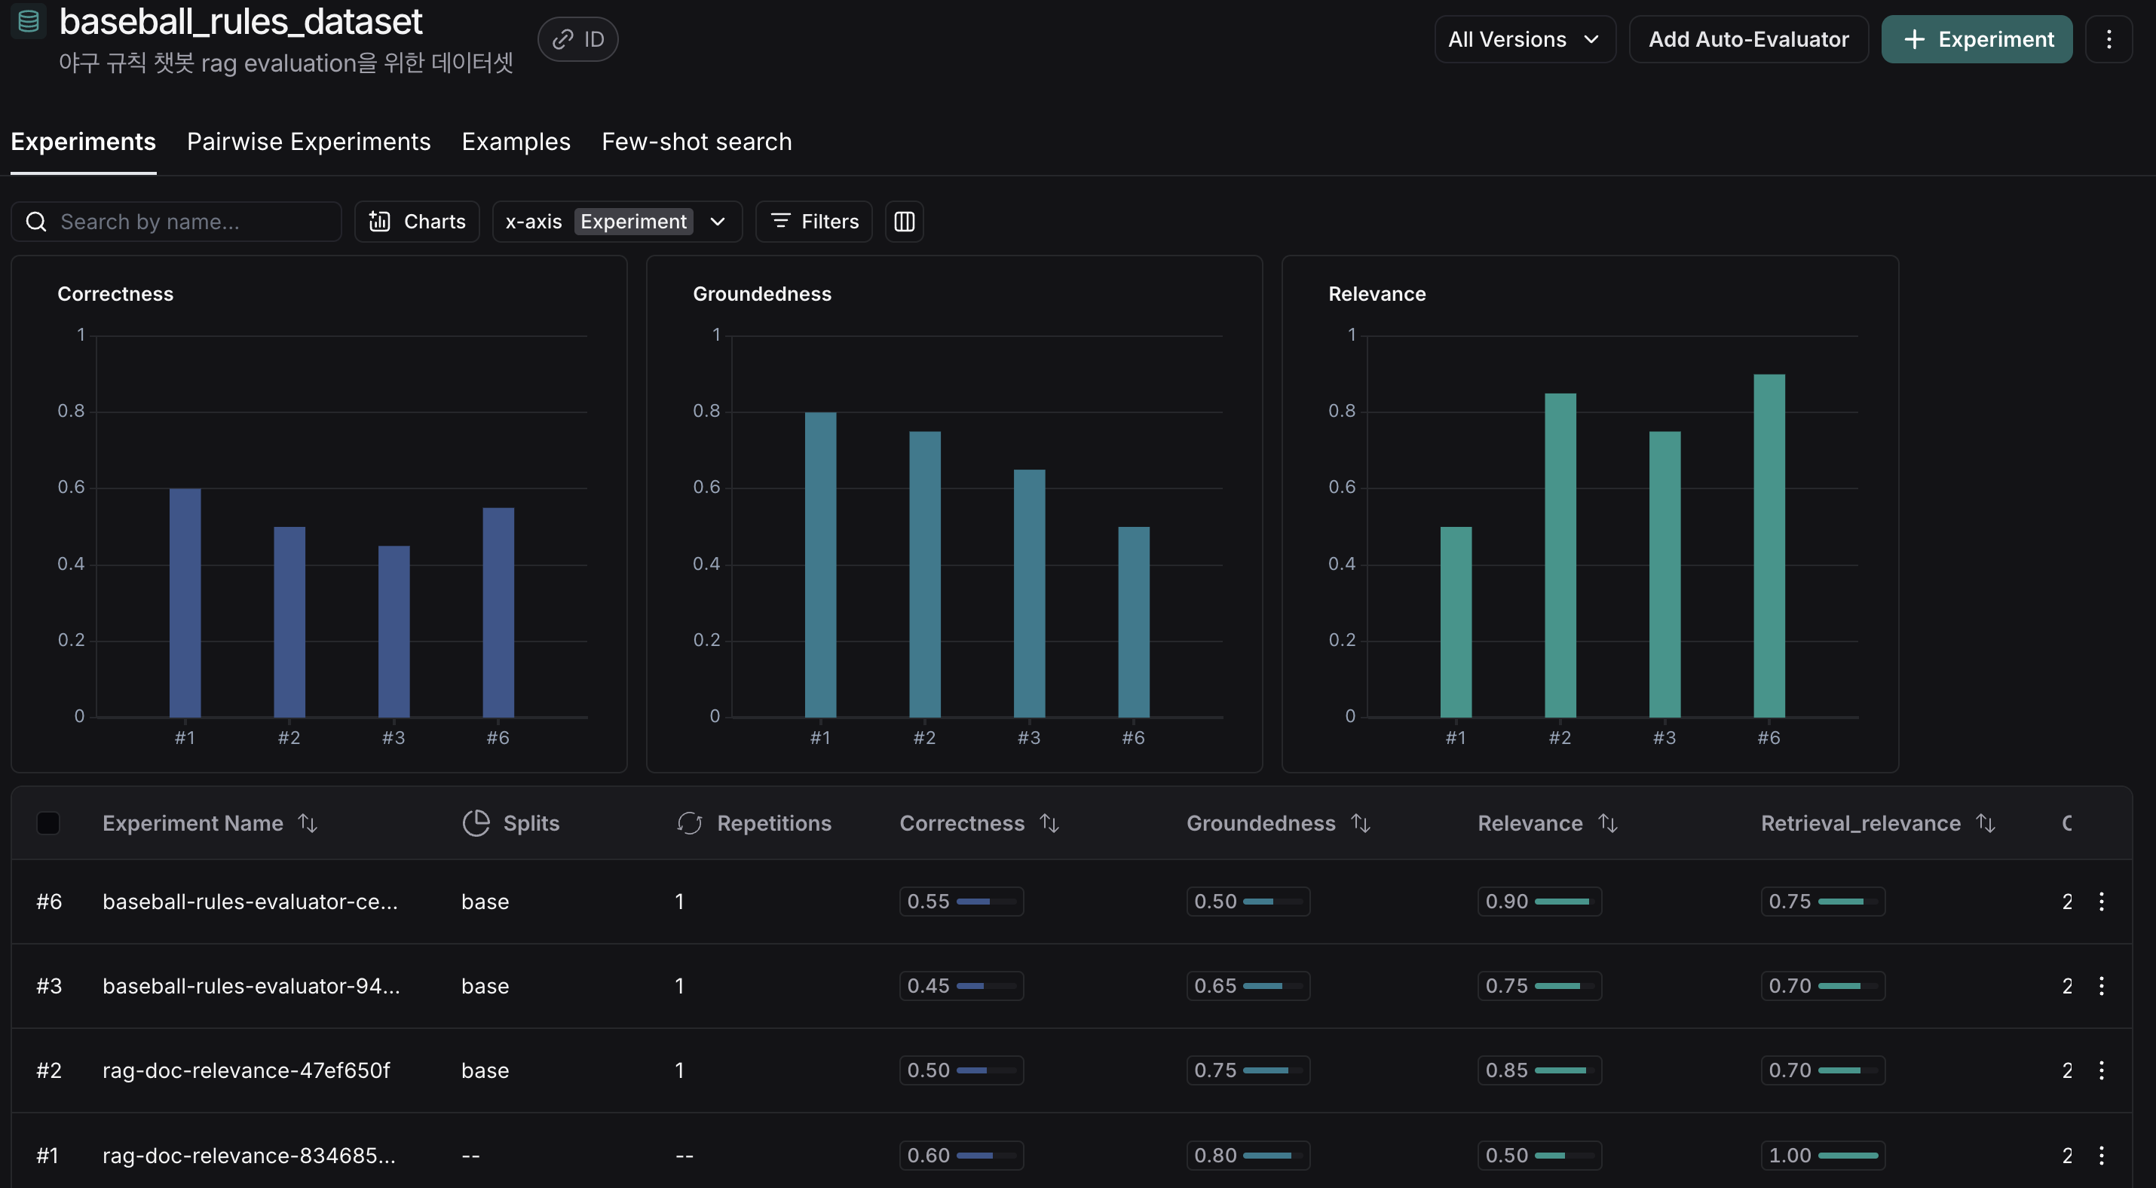
Task: Open the All Versions dropdown
Action: pos(1524,39)
